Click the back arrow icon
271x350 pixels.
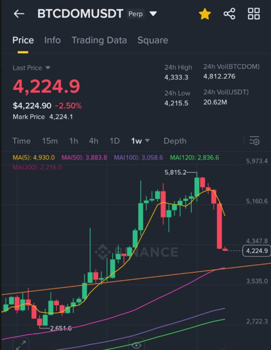pyautogui.click(x=19, y=14)
